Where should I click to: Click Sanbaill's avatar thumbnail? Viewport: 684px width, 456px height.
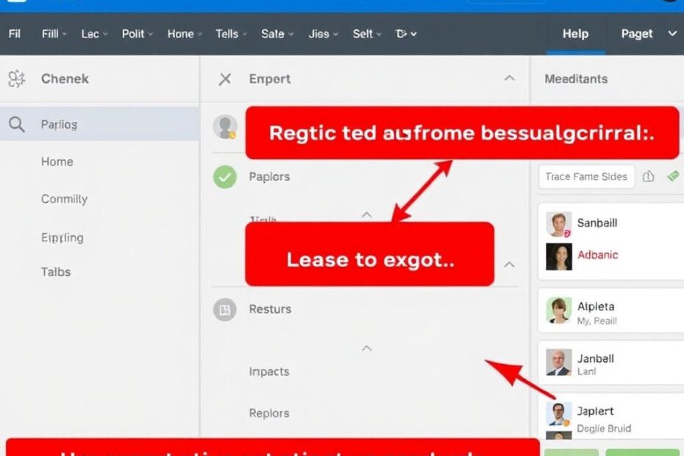click(560, 223)
